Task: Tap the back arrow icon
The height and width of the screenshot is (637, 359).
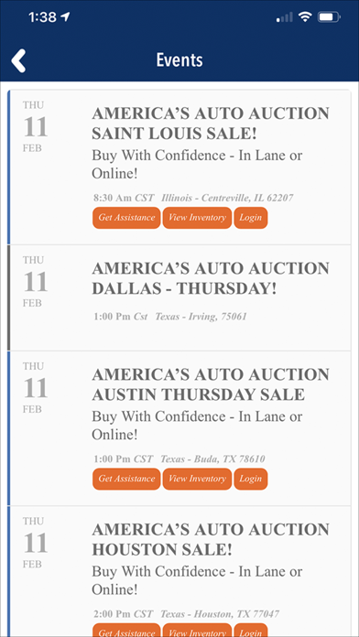Action: pos(18,61)
